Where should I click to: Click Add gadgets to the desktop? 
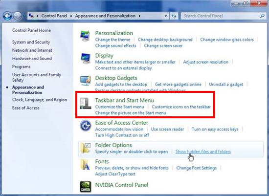pos(121,85)
